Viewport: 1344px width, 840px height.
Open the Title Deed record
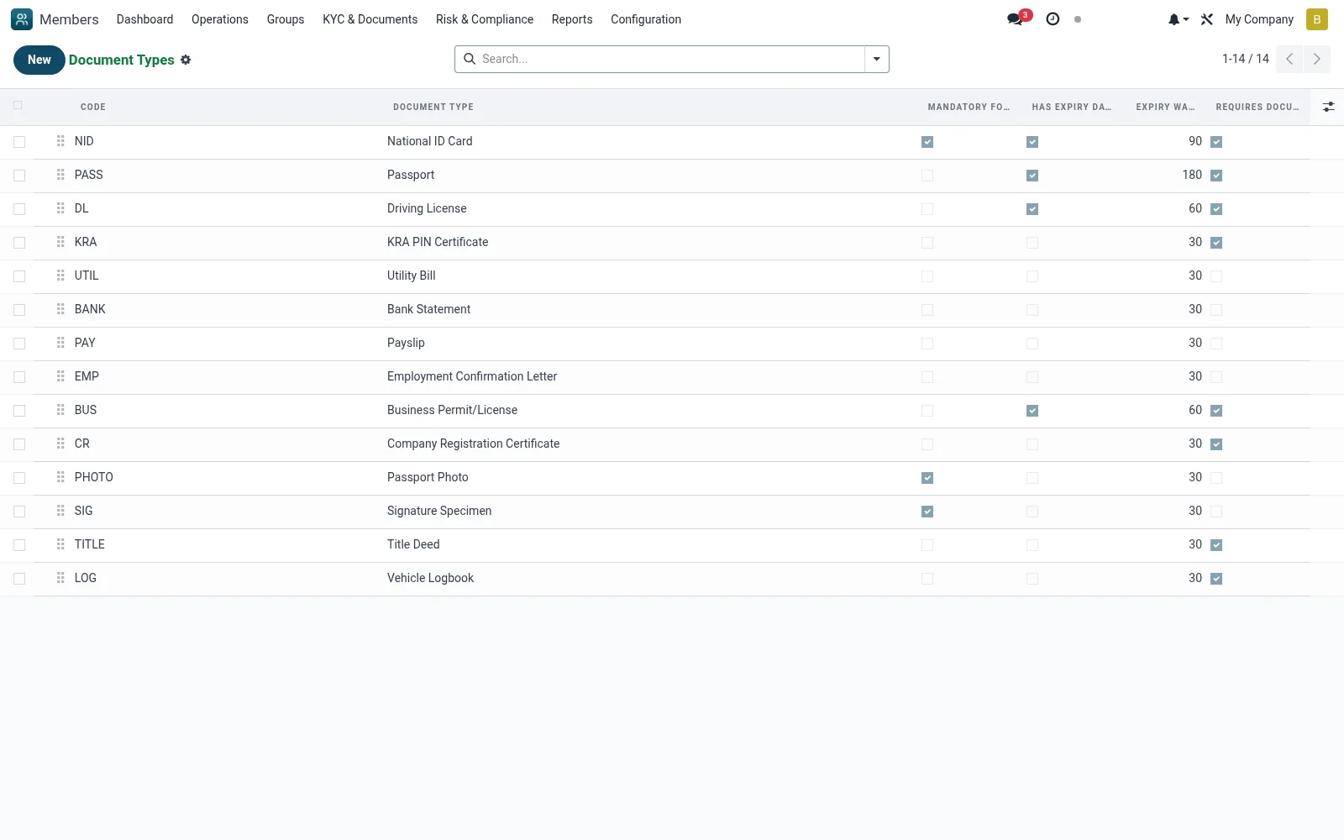point(413,544)
